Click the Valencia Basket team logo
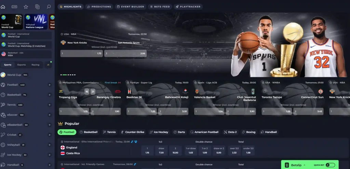This screenshot has width=350, height=169. click(197, 91)
